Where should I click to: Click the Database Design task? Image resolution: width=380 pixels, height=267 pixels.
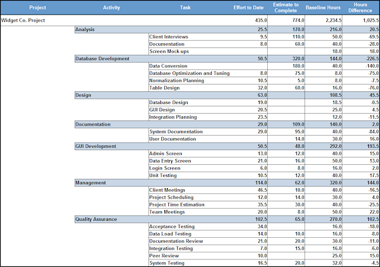pyautogui.click(x=169, y=102)
